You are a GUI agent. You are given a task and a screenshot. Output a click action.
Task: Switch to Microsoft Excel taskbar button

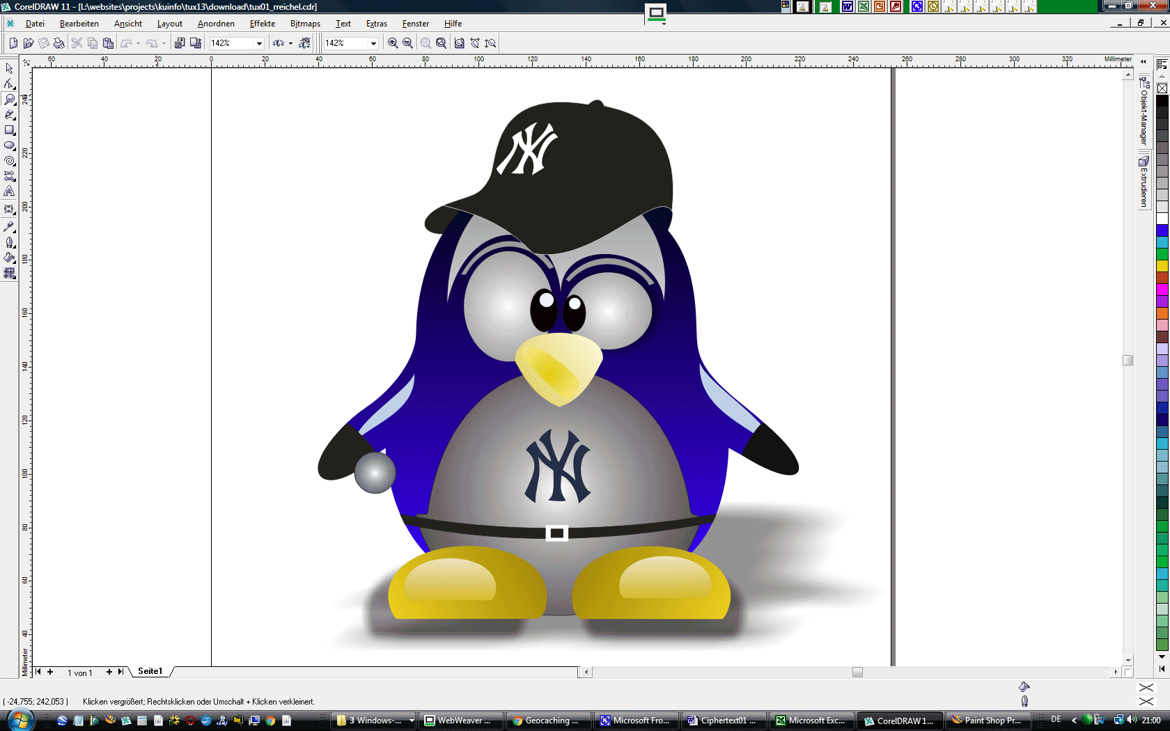point(811,721)
